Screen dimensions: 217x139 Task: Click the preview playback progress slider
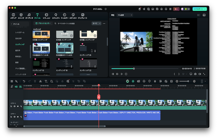coord(145,69)
